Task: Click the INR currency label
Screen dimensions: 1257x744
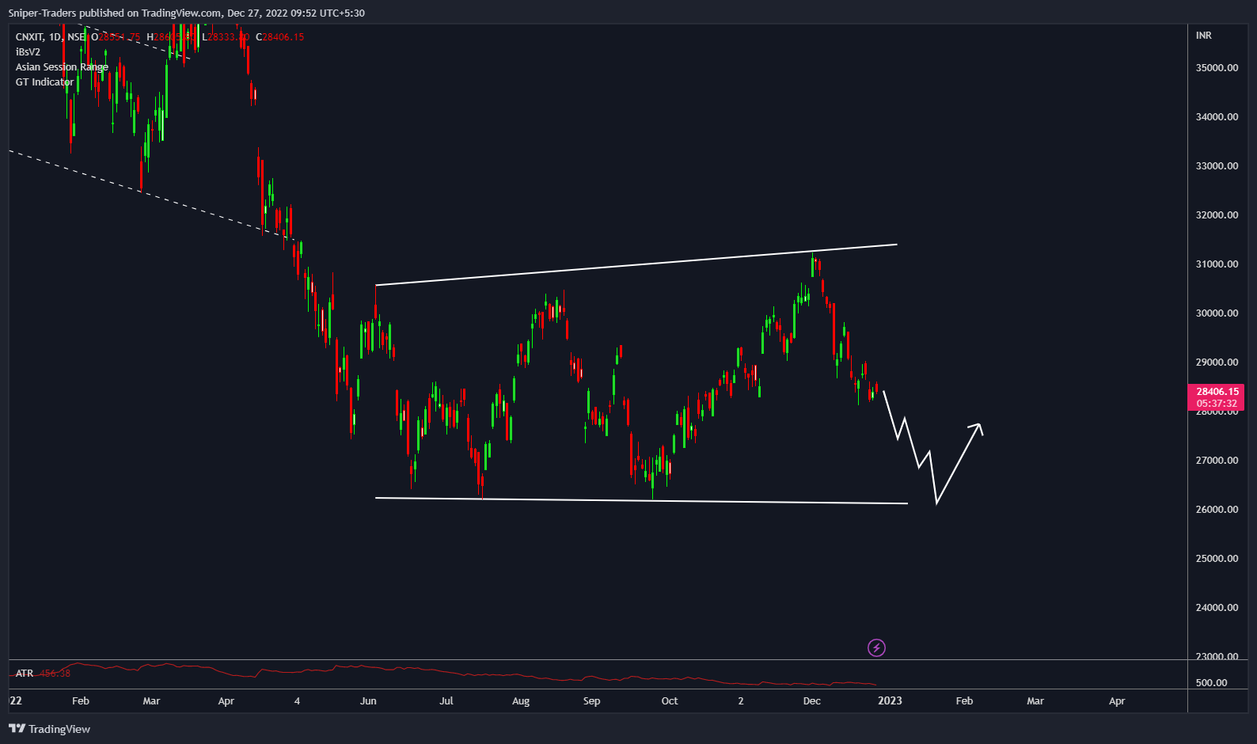Action: coord(1203,36)
